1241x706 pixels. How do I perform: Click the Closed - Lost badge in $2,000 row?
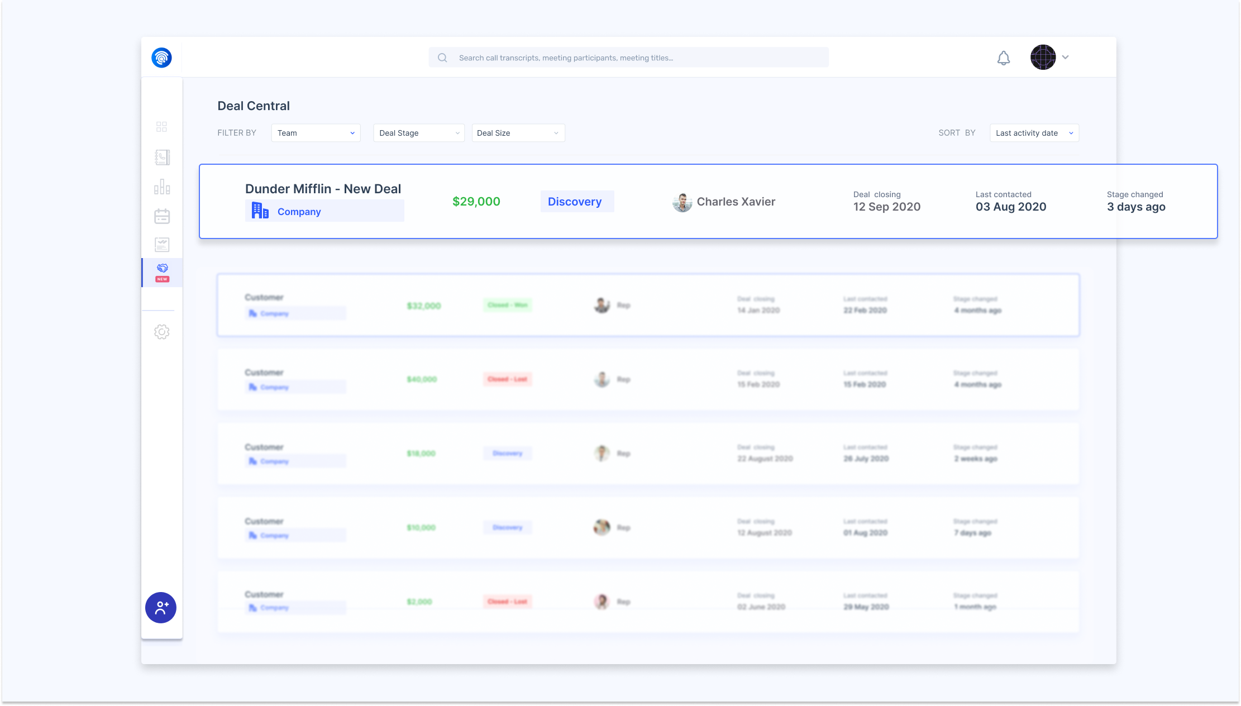tap(507, 602)
